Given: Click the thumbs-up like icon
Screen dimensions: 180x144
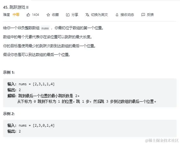Looking at the screenshot, I should [x=28, y=15].
